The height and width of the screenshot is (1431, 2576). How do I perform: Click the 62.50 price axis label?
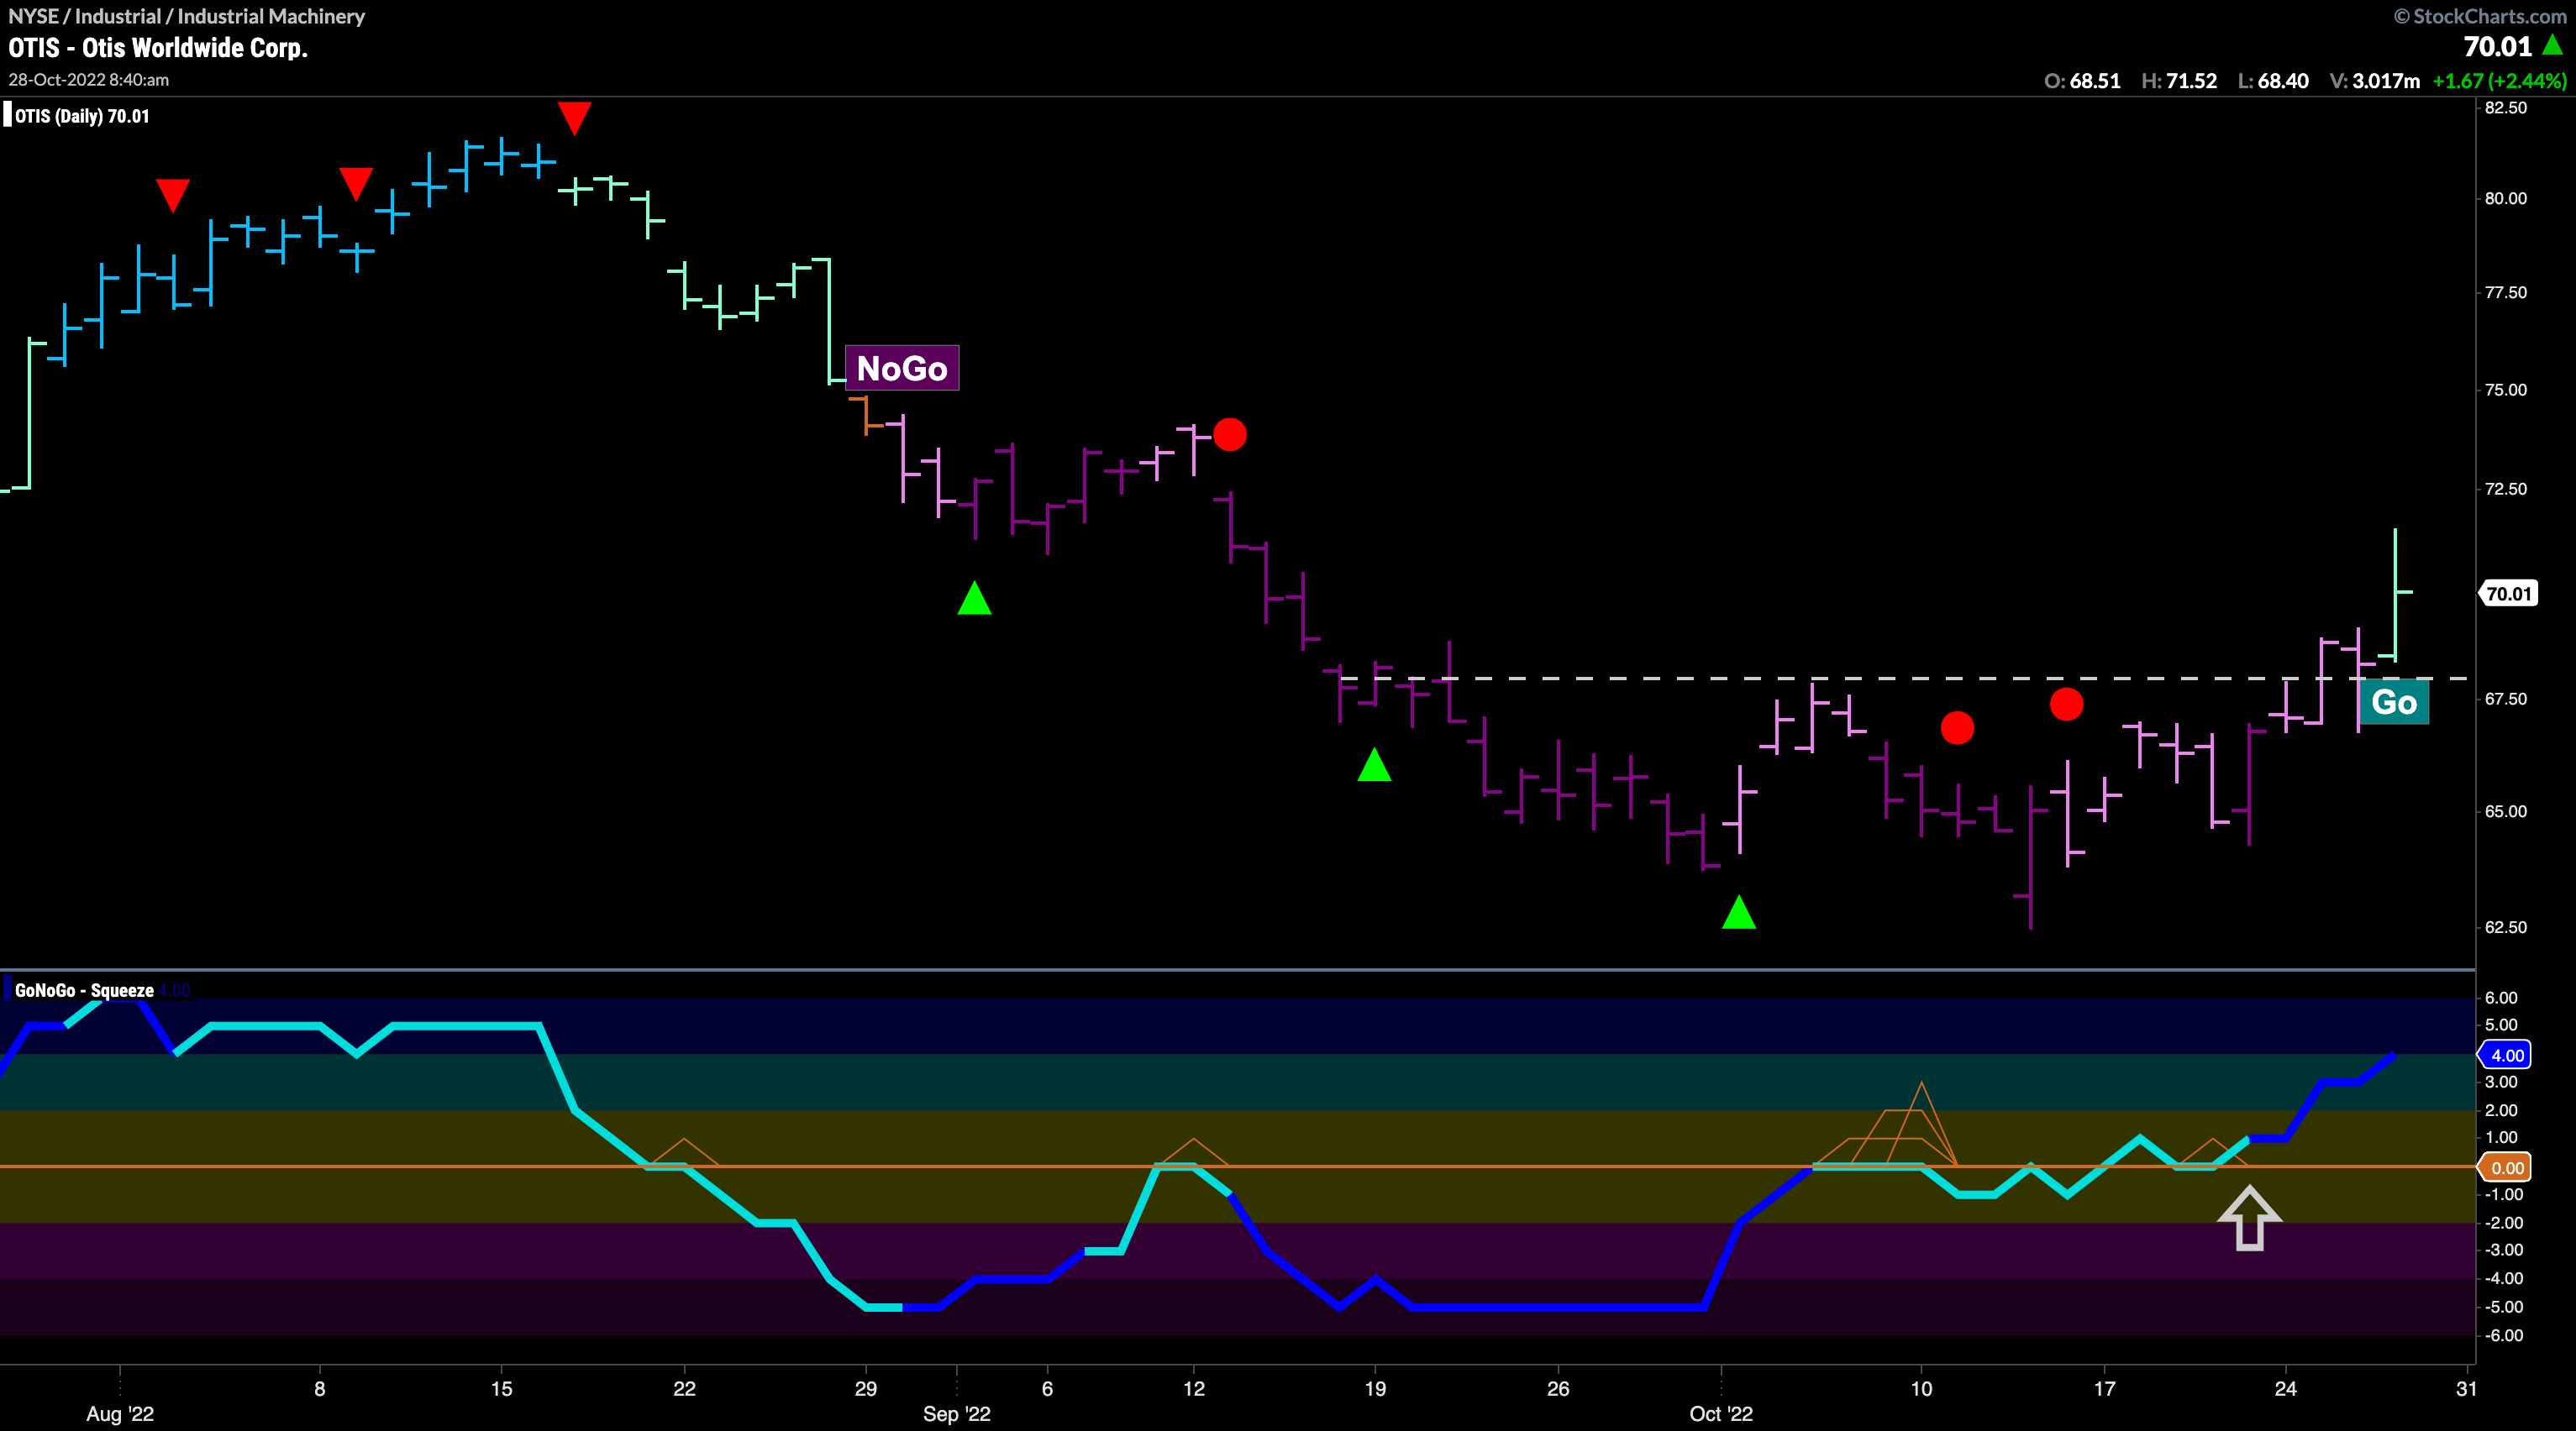click(2506, 927)
